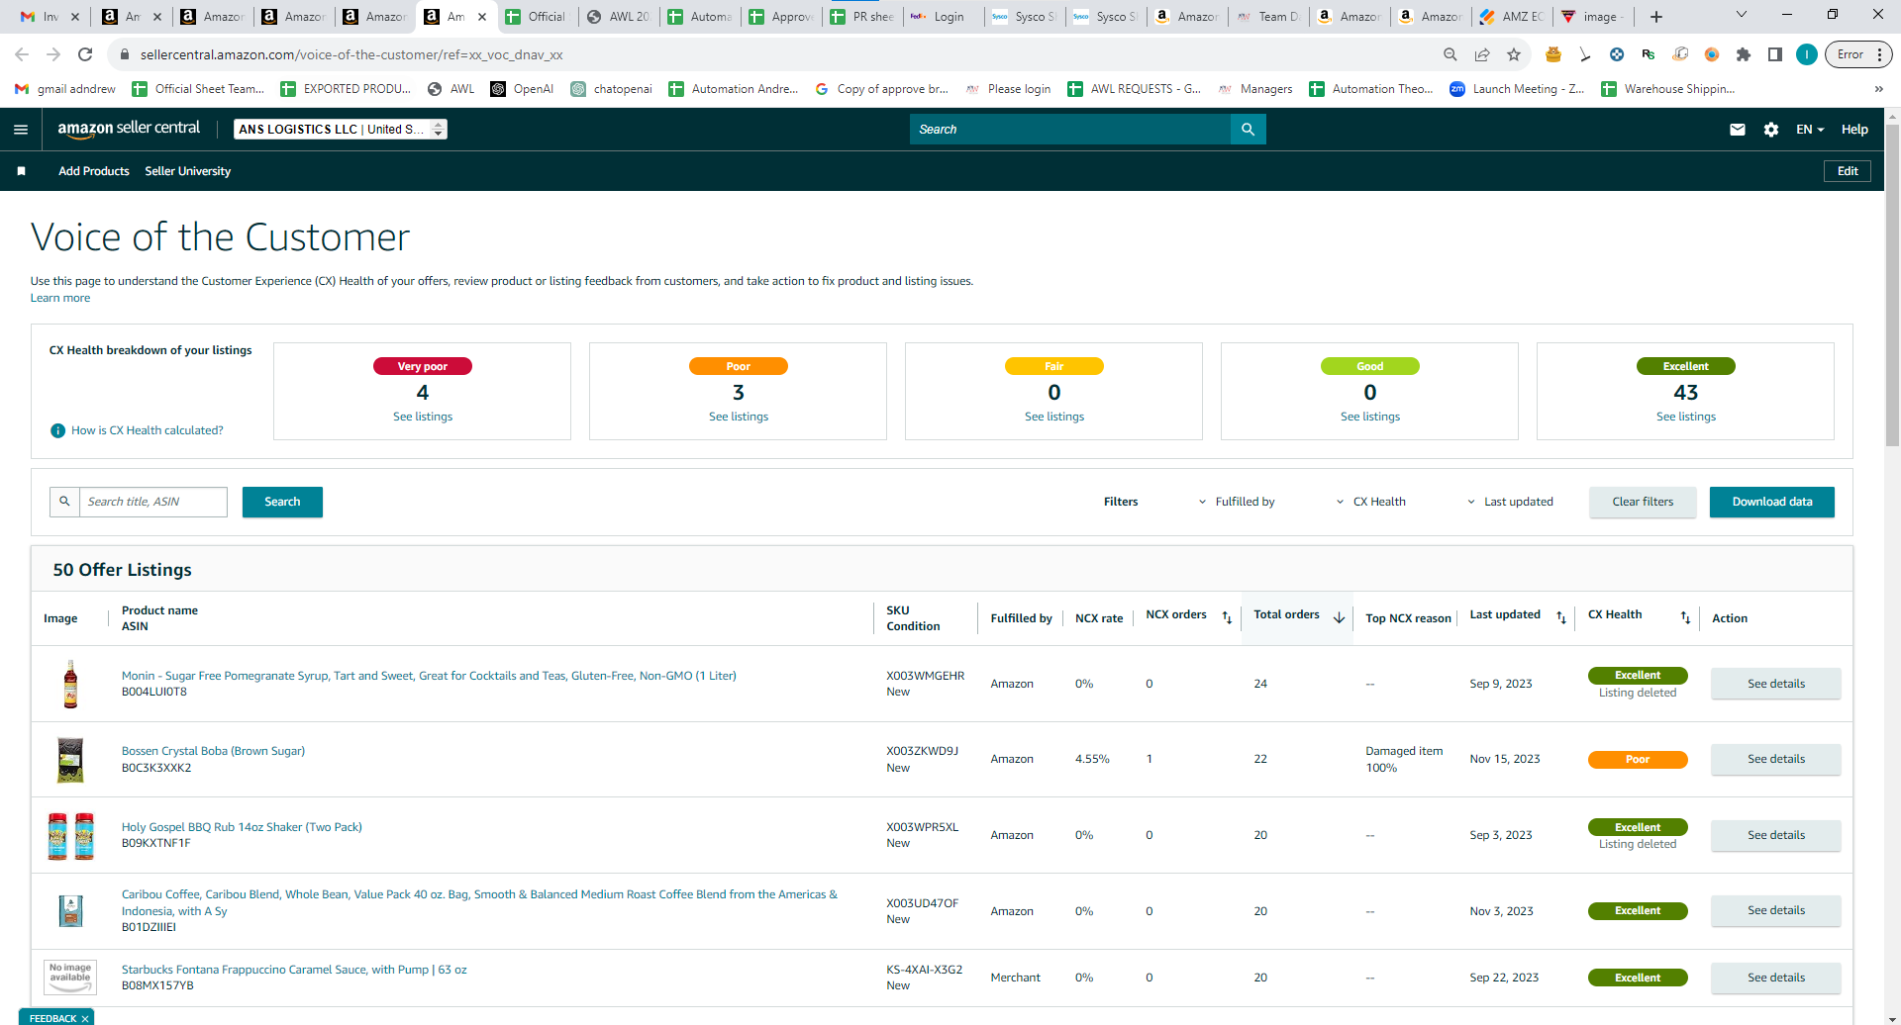Click the info icon for CX Health calculation
The height and width of the screenshot is (1025, 1901).
tap(58, 431)
